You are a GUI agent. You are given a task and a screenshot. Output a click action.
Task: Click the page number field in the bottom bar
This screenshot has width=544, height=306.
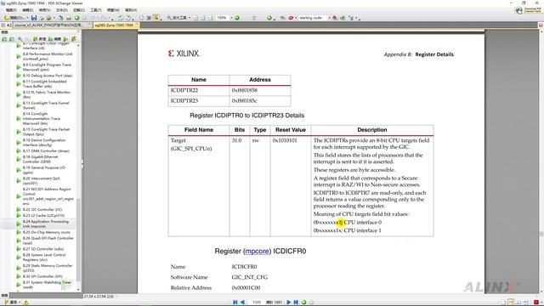(257, 303)
